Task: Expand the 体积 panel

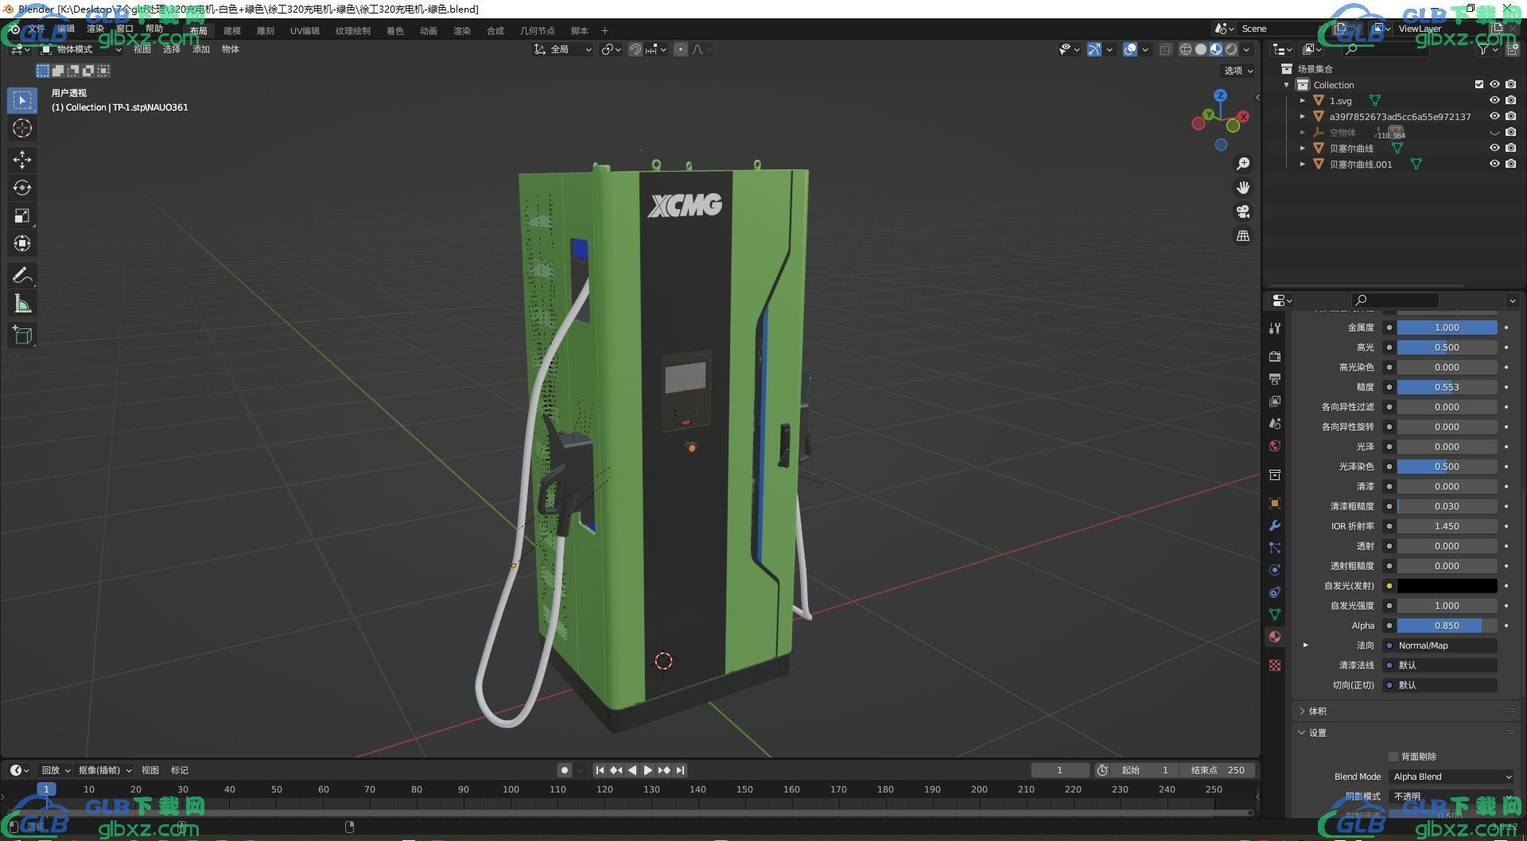Action: pyautogui.click(x=1318, y=711)
